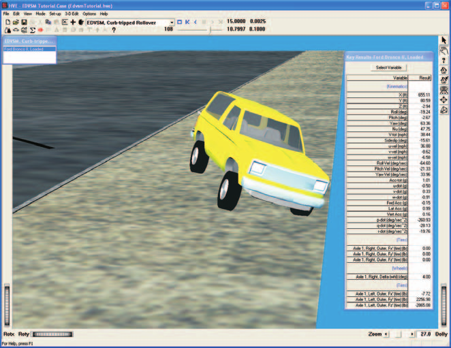Click the Zoom value field

point(425,334)
